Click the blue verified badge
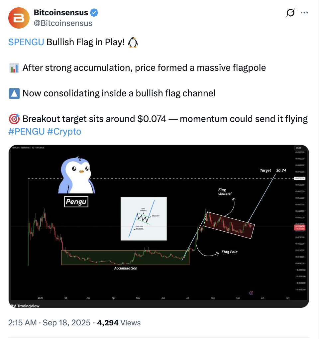This screenshot has height=339, width=319. coord(94,13)
